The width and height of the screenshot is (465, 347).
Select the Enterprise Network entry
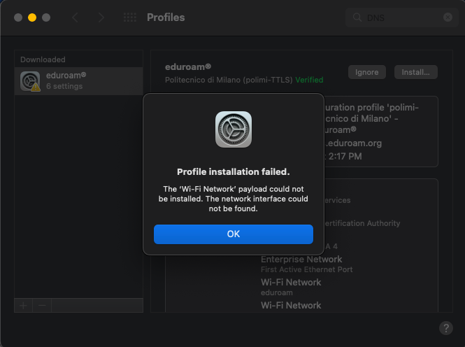[x=301, y=260]
